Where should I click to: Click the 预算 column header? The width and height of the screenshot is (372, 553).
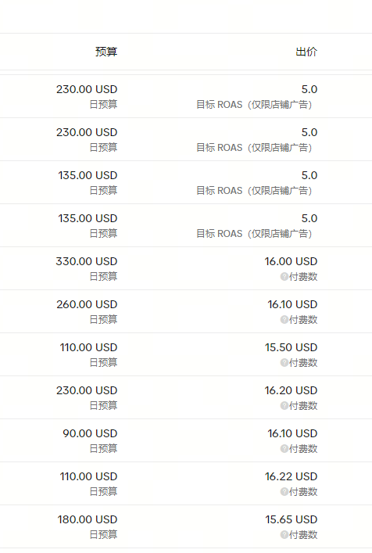(x=106, y=52)
